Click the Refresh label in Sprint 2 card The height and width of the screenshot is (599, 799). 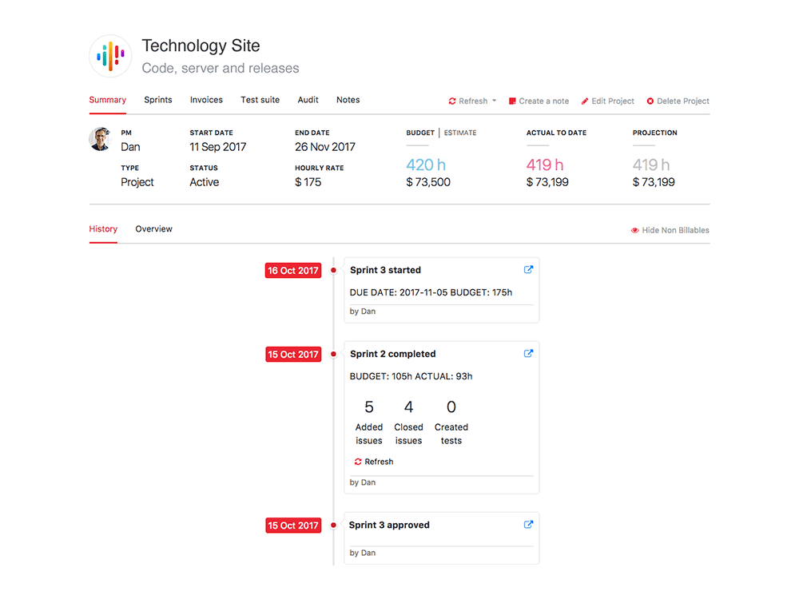pos(379,462)
